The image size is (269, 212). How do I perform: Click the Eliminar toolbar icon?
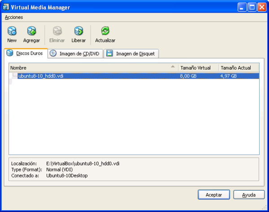coord(57,31)
